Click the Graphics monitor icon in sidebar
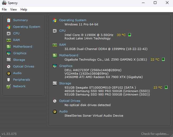 pyautogui.click(x=9, y=53)
